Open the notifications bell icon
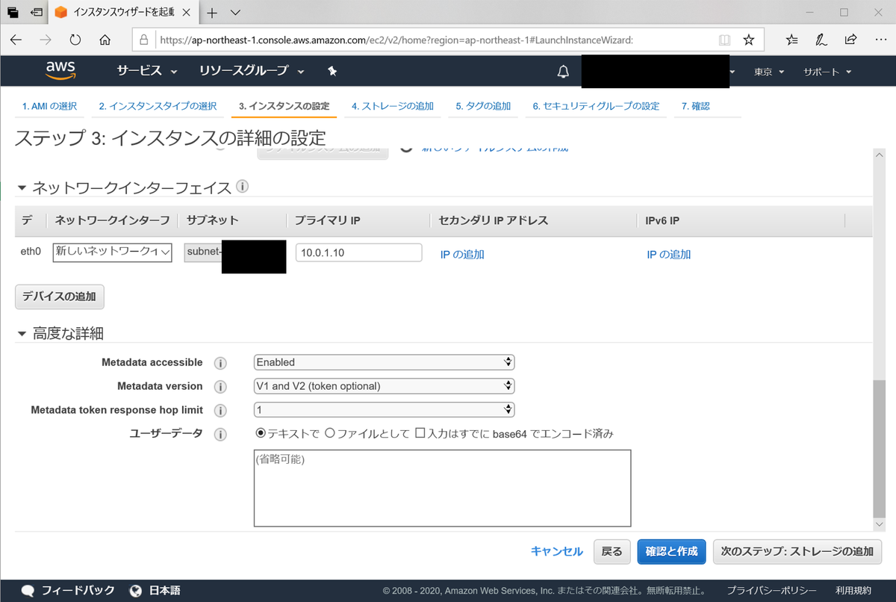Viewport: 896px width, 602px height. pyautogui.click(x=563, y=71)
